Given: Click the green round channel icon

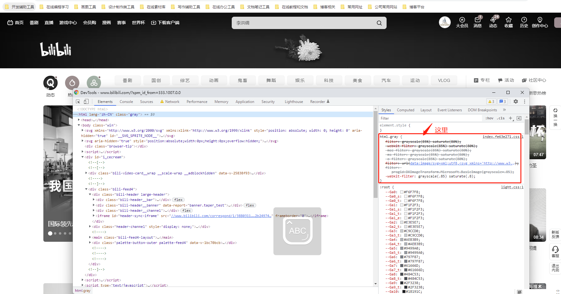Looking at the screenshot, I should (x=94, y=83).
